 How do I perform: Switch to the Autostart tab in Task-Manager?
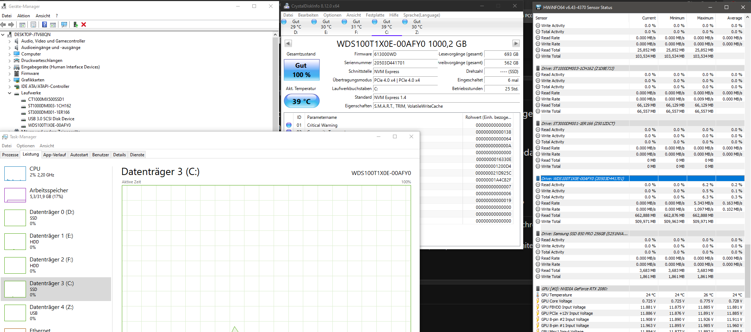tap(79, 155)
